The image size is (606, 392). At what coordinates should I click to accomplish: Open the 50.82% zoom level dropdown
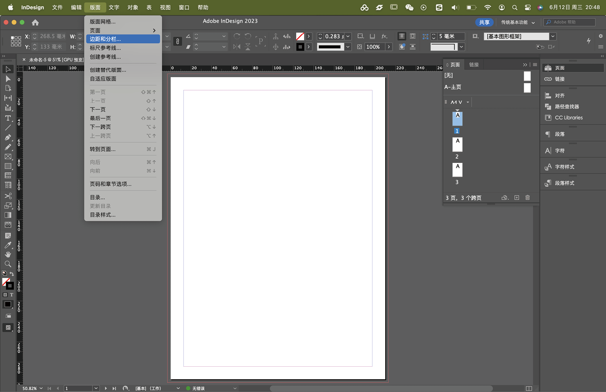pos(41,388)
